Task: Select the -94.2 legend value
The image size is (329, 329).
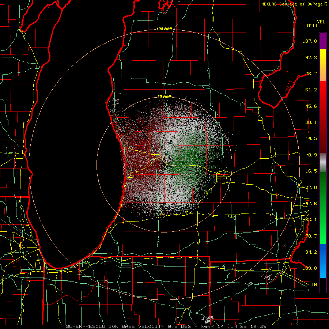Action: point(310,252)
